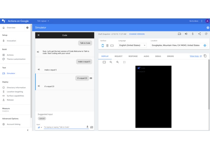
Task: Play audio for 'if x equal 23' response
Action: click(x=39, y=86)
